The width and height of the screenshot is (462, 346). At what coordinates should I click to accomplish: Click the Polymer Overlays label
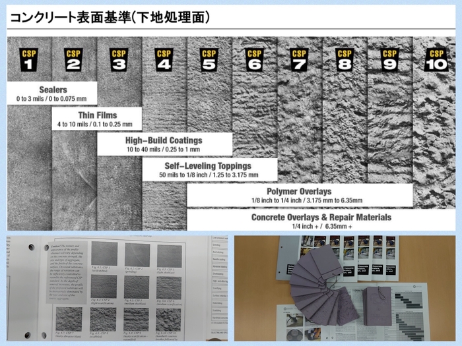(300, 195)
